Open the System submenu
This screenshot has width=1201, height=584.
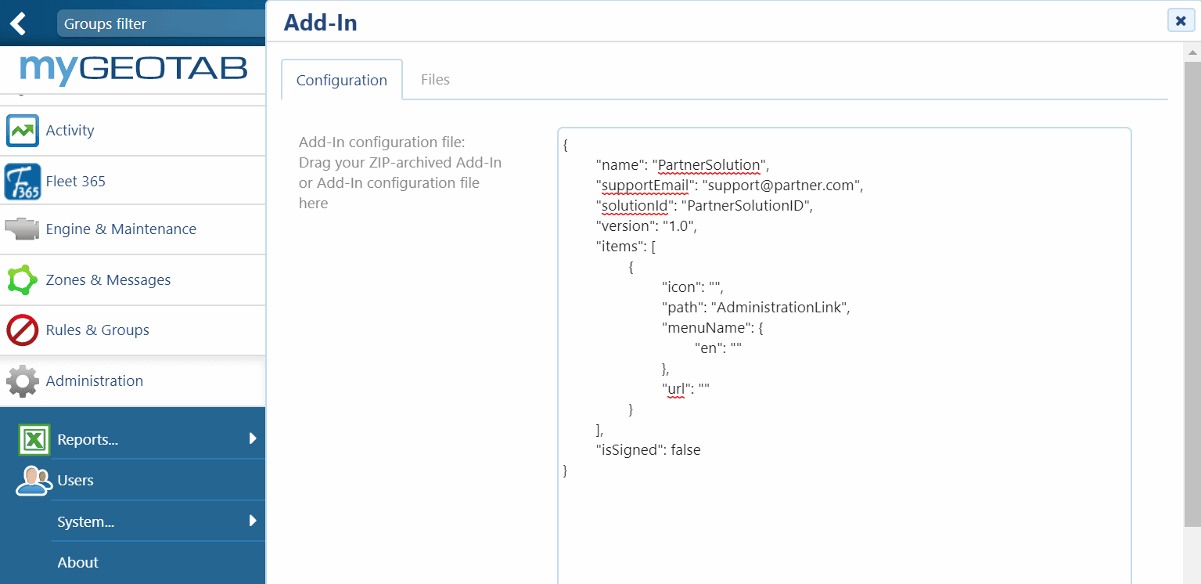[x=86, y=521]
